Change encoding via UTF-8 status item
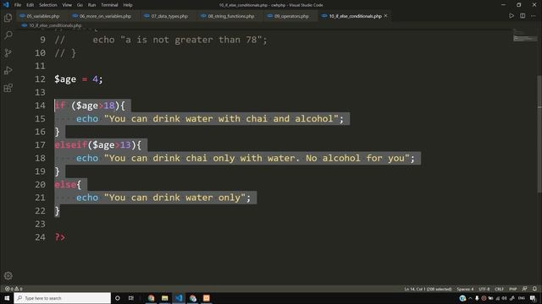 484,289
